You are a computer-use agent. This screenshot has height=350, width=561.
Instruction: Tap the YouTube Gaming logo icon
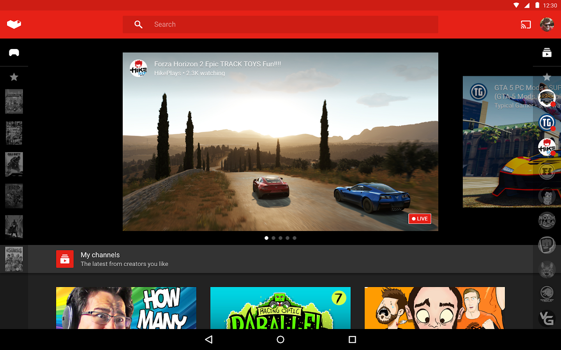pos(14,24)
